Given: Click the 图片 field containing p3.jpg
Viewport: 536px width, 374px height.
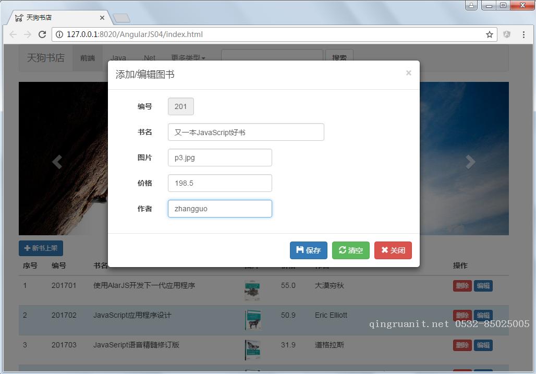Looking at the screenshot, I should [x=220, y=158].
